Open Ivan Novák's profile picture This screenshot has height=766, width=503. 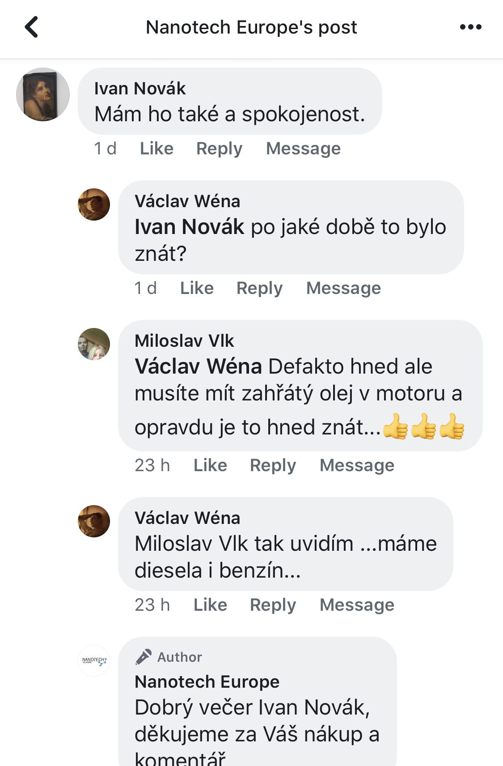click(43, 94)
